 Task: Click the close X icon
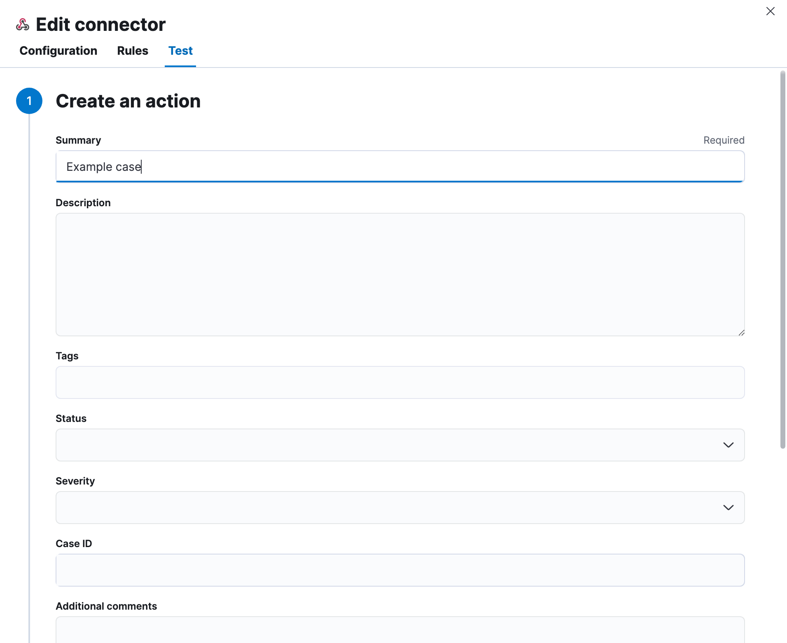click(x=771, y=11)
